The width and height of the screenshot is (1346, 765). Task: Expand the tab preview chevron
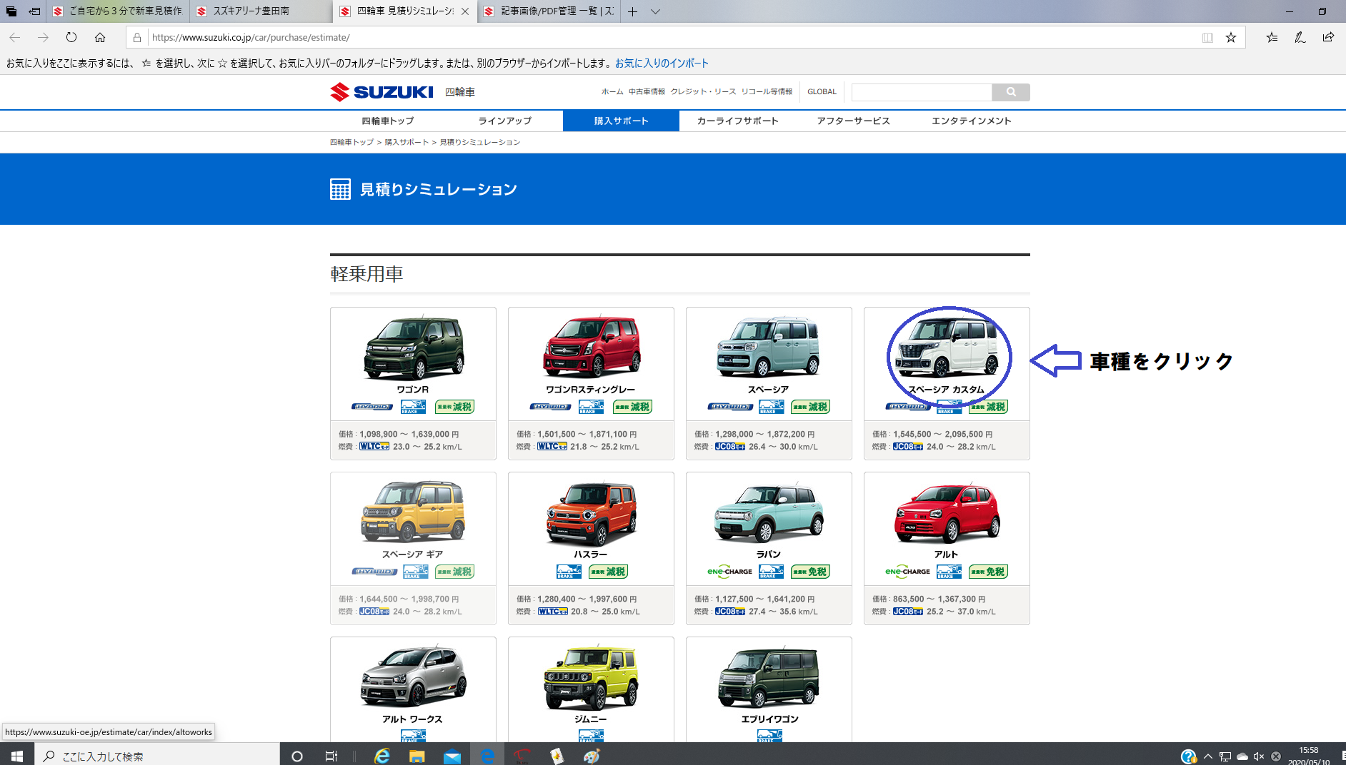pos(655,11)
